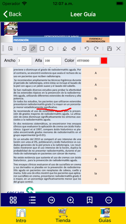Choose the sticky note annotation tool
Image resolution: width=126 pixels, height=224 pixels.
click(24, 49)
